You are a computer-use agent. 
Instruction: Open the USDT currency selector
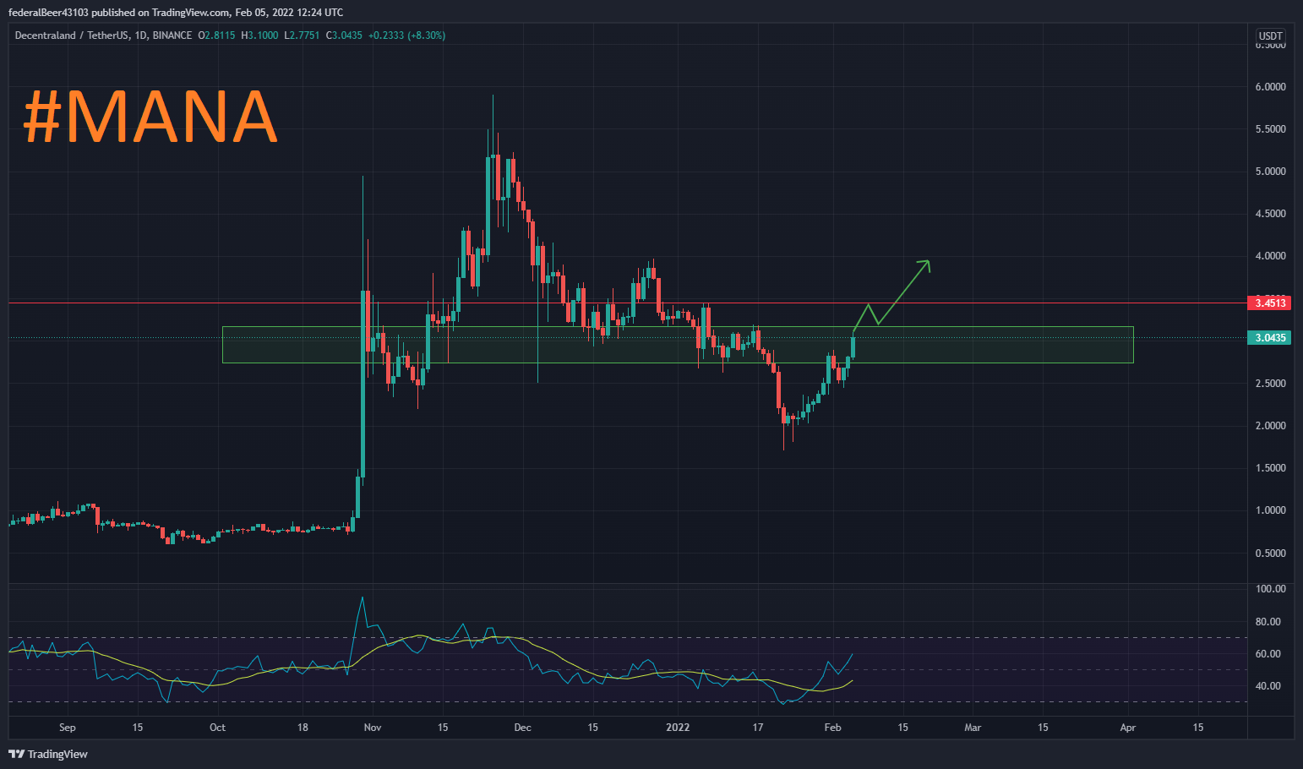pos(1271,35)
